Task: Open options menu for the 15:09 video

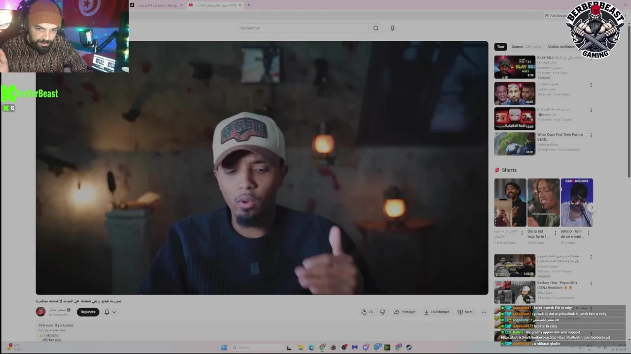Action: [x=591, y=110]
